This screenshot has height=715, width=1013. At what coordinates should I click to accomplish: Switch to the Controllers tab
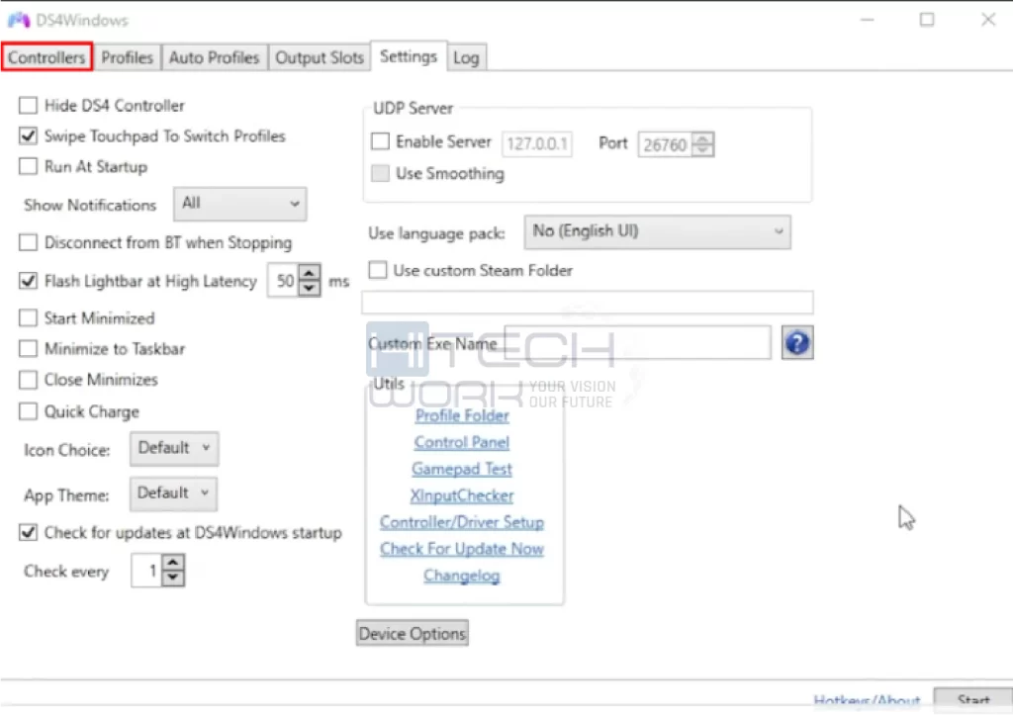click(x=46, y=56)
